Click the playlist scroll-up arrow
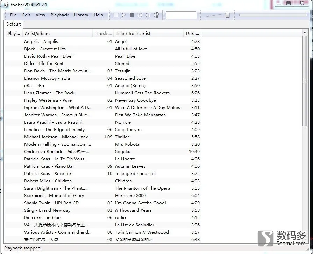 tap(305, 32)
